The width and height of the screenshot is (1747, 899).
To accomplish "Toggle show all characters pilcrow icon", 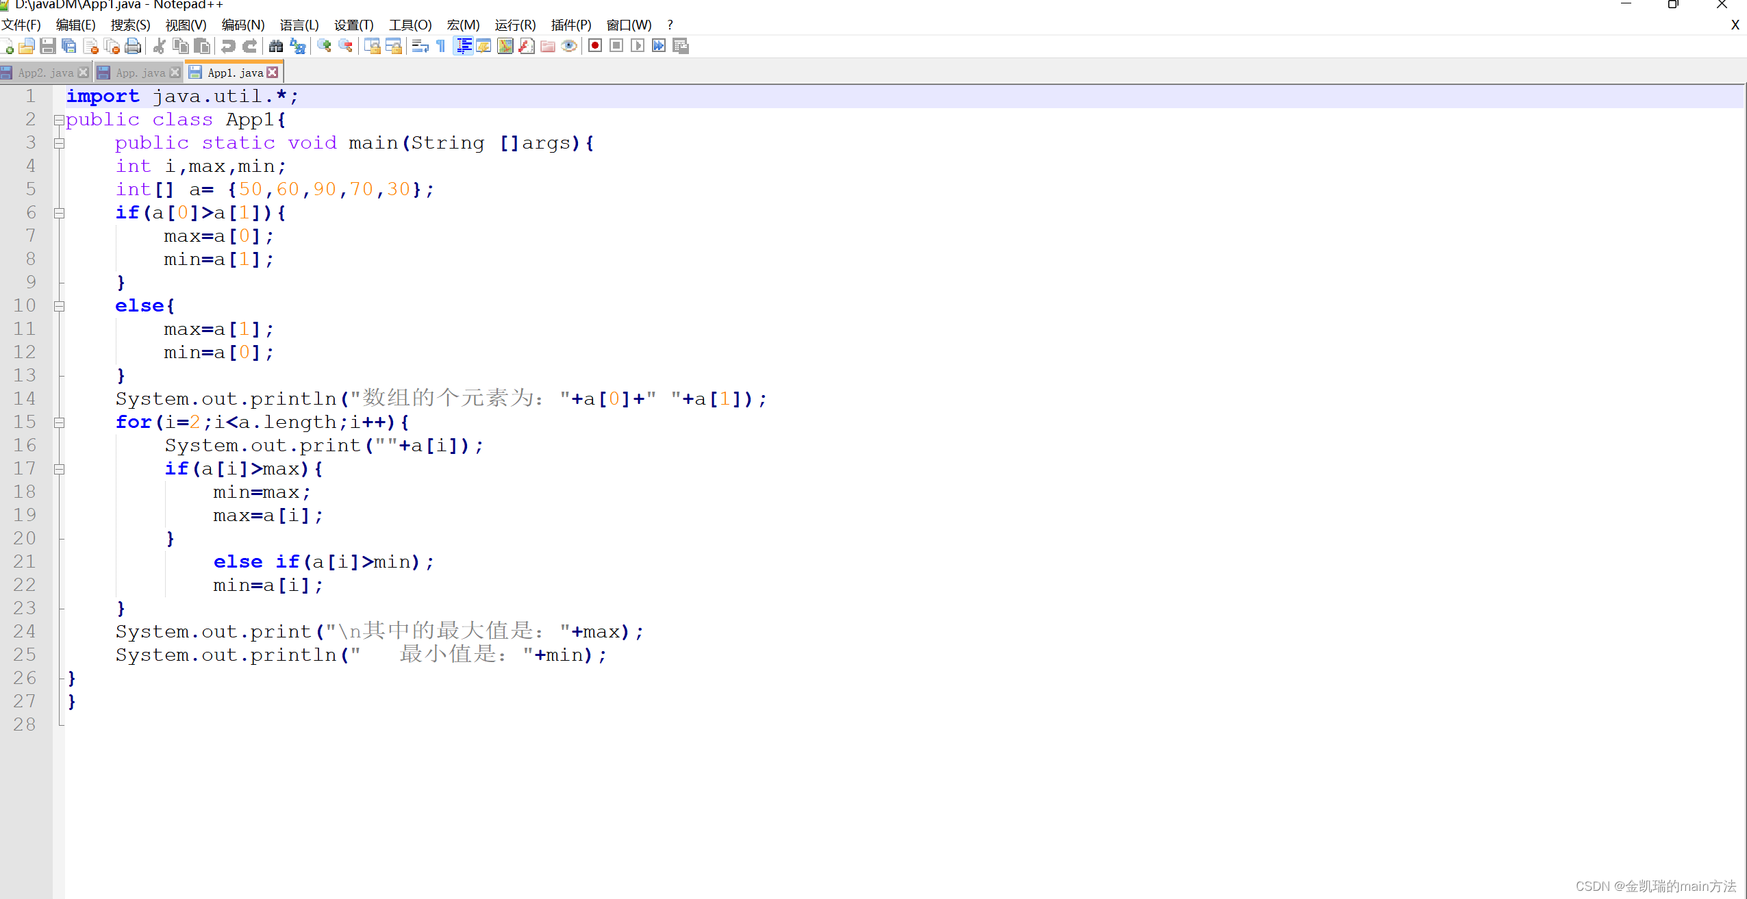I will tap(441, 46).
